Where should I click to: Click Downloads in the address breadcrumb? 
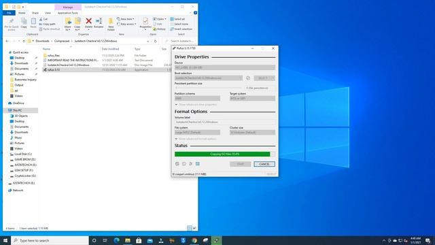(42, 41)
